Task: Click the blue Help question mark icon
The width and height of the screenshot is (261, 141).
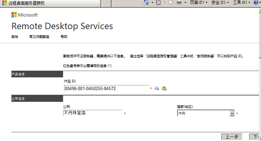Action: coord(256,3)
